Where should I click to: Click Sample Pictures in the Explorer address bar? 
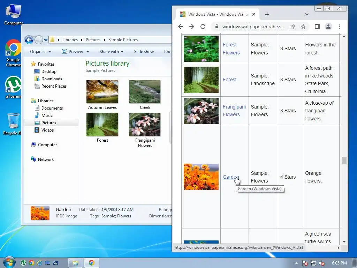123,40
